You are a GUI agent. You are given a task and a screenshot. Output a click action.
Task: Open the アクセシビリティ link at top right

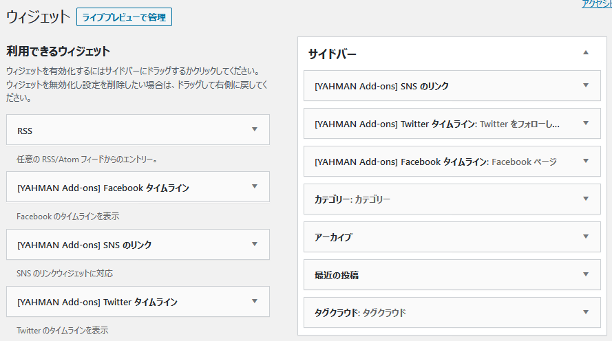click(x=597, y=4)
